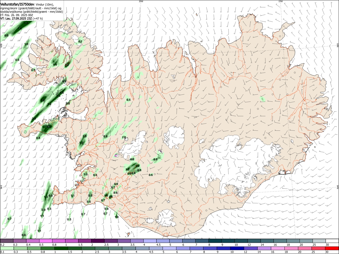Select the light pink swatch at 16, lower legend
Viewport: 339px width, 254px height.
pos(278,248)
